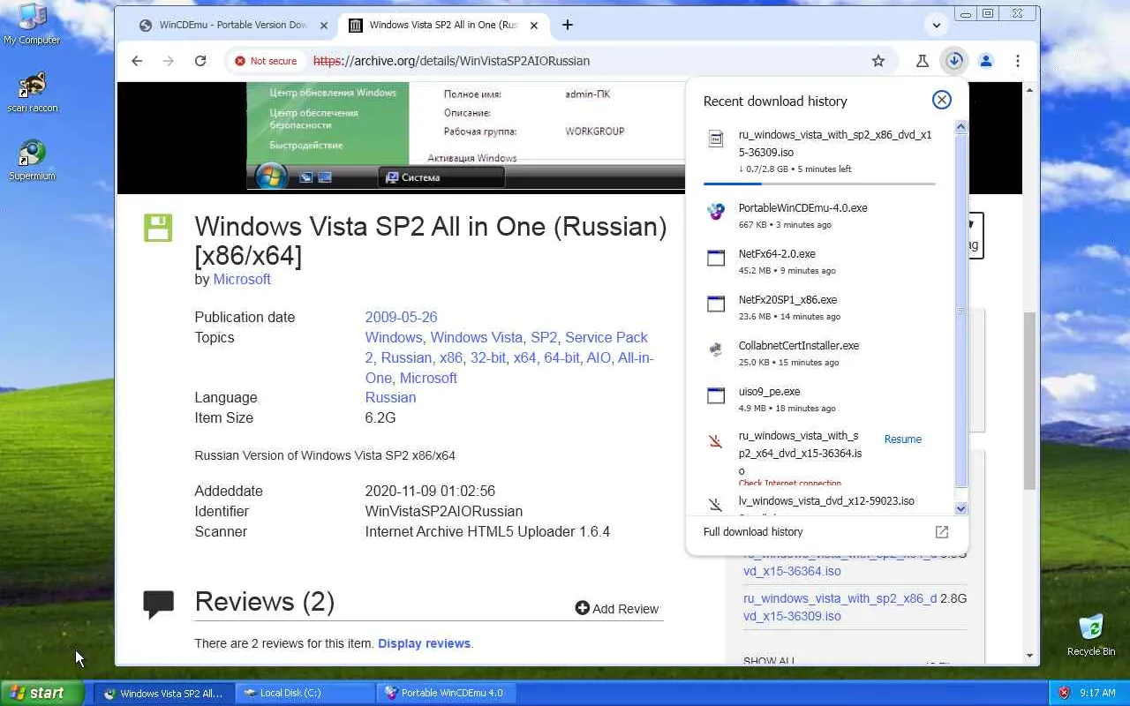Click the downloading x86 ISO file icon
This screenshot has height=706, width=1130.
[716, 139]
